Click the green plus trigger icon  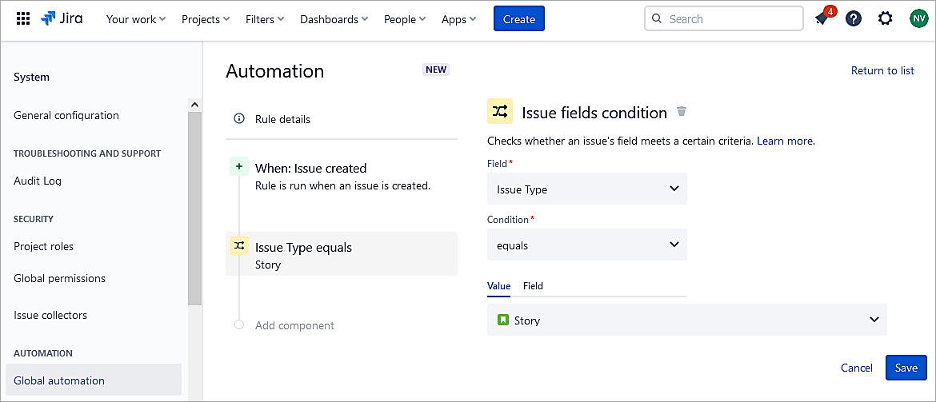239,166
